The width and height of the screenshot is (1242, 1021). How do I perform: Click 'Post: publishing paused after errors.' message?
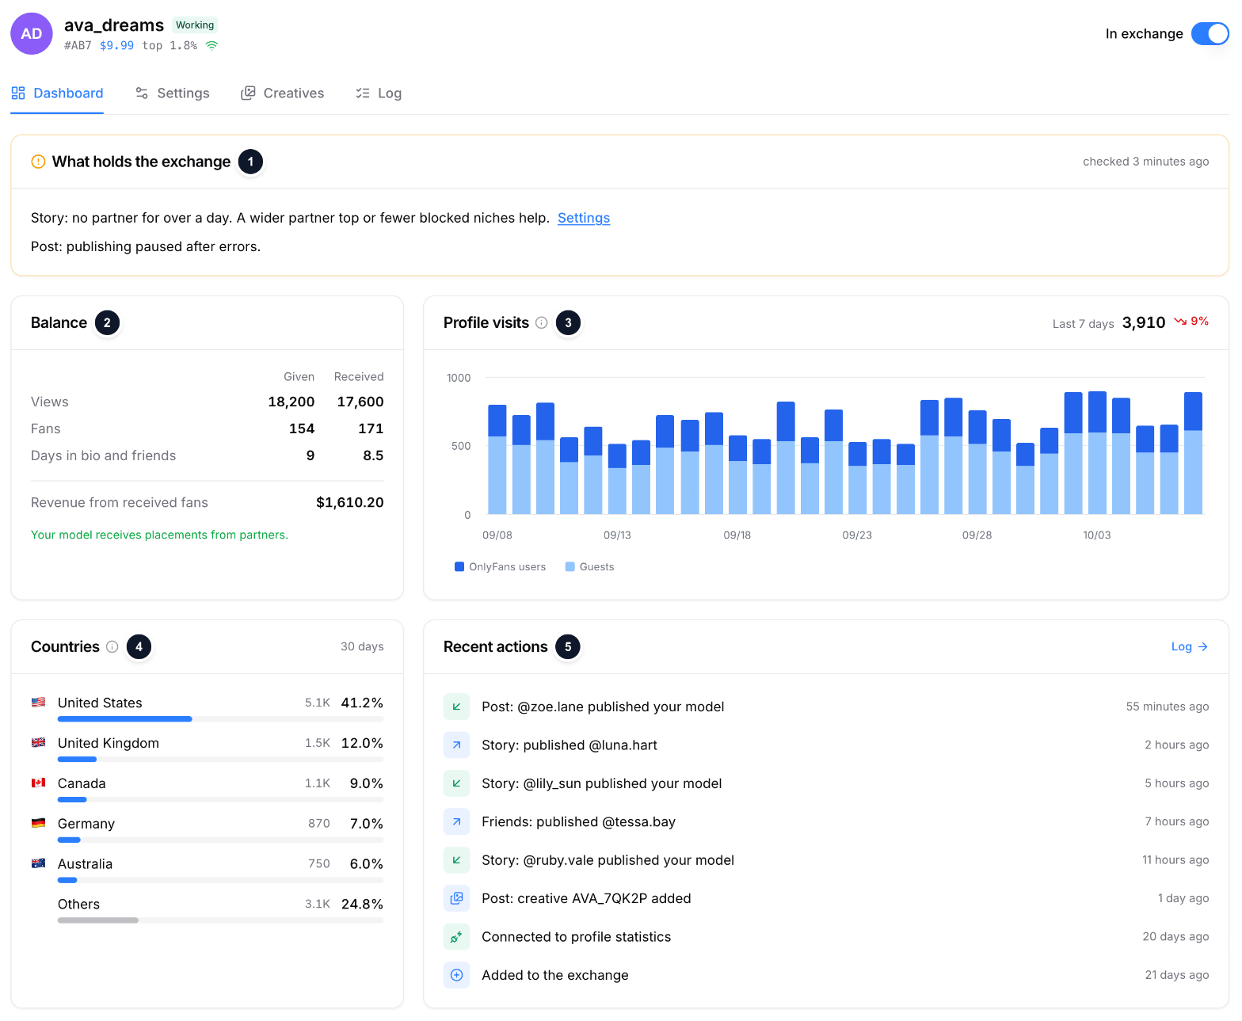(146, 246)
